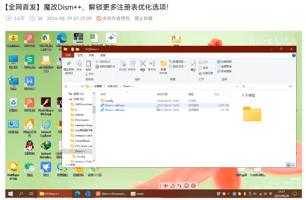The image size is (306, 200).
Task: Click the back navigation arrow
Action: pyautogui.click(x=66, y=86)
